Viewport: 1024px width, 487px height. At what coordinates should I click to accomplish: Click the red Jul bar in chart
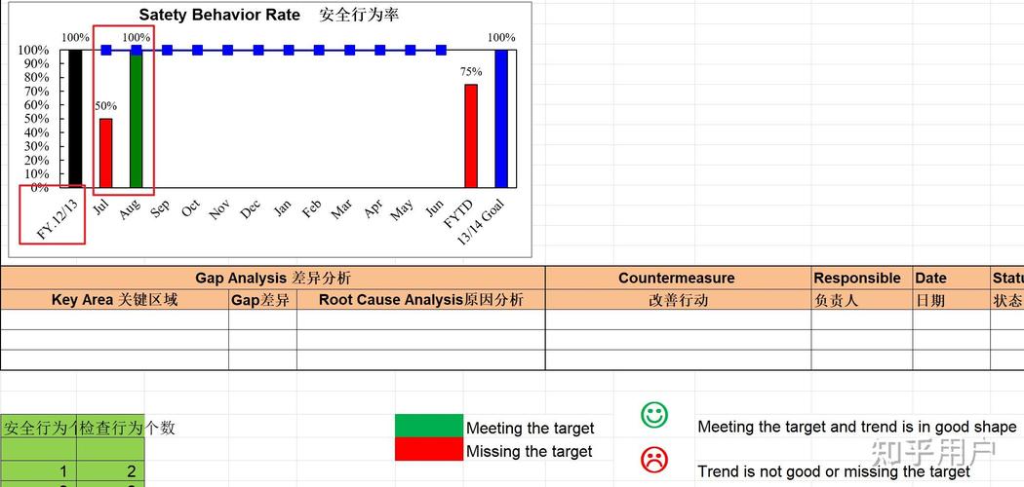pos(105,153)
